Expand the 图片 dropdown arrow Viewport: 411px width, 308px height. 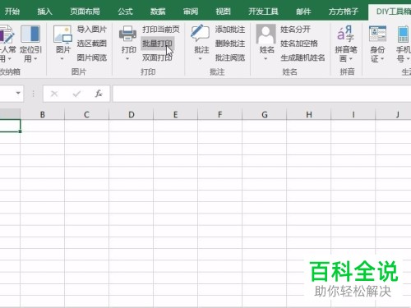coord(62,59)
